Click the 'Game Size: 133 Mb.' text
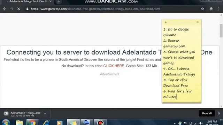This screenshot has width=223, height=125. (x=142, y=66)
